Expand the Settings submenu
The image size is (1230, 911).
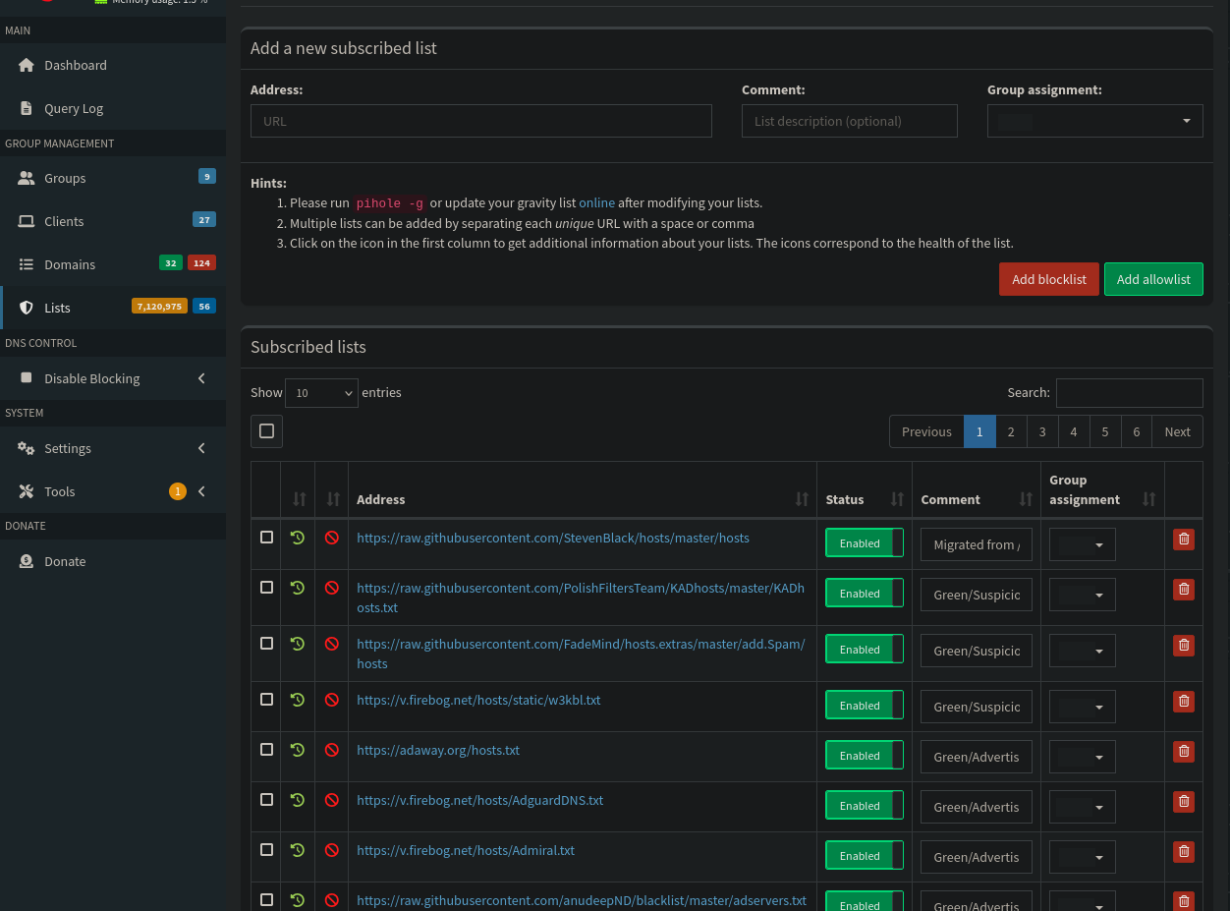113,448
